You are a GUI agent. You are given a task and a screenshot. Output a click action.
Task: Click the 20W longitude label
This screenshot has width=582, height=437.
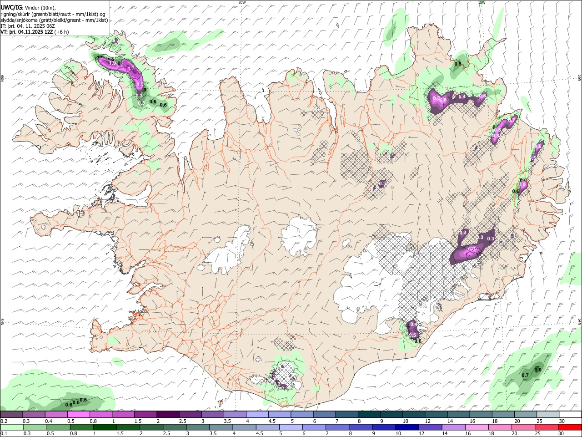242,2
